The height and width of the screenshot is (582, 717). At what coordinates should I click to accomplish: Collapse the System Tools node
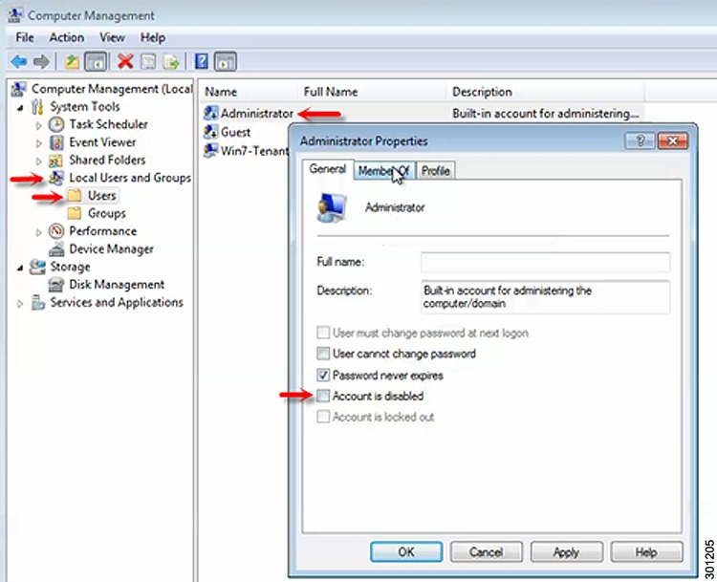pyautogui.click(x=20, y=108)
